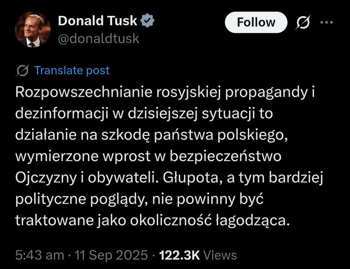The height and width of the screenshot is (269, 350).
Task: Open the Donald Tusk display name link
Action: pyautogui.click(x=98, y=21)
